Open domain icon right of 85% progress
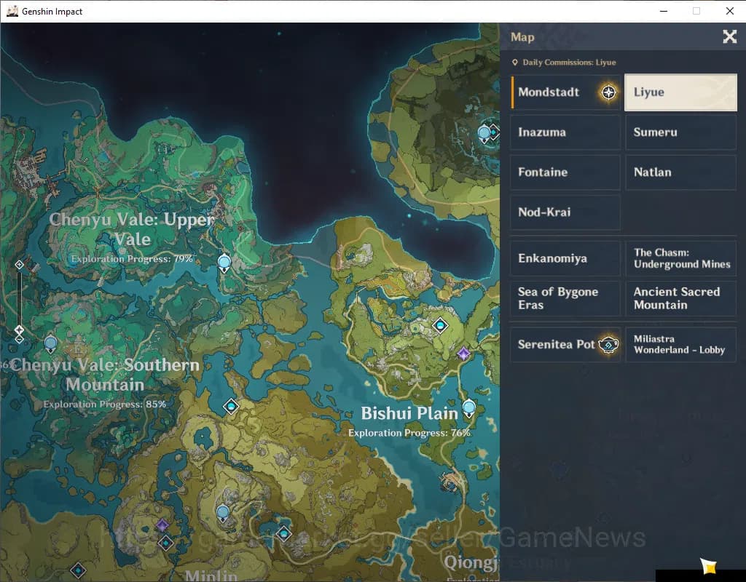This screenshot has height=582, width=746. pyautogui.click(x=231, y=407)
